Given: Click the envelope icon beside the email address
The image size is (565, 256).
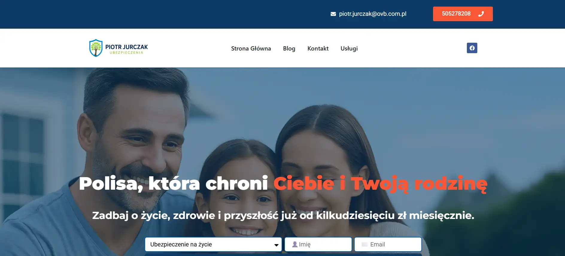Looking at the screenshot, I should point(333,14).
